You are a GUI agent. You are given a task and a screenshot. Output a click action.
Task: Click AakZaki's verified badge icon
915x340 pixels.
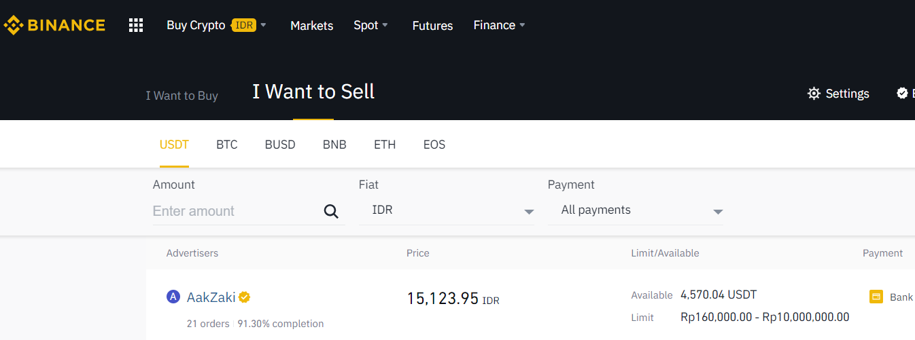pyautogui.click(x=244, y=297)
